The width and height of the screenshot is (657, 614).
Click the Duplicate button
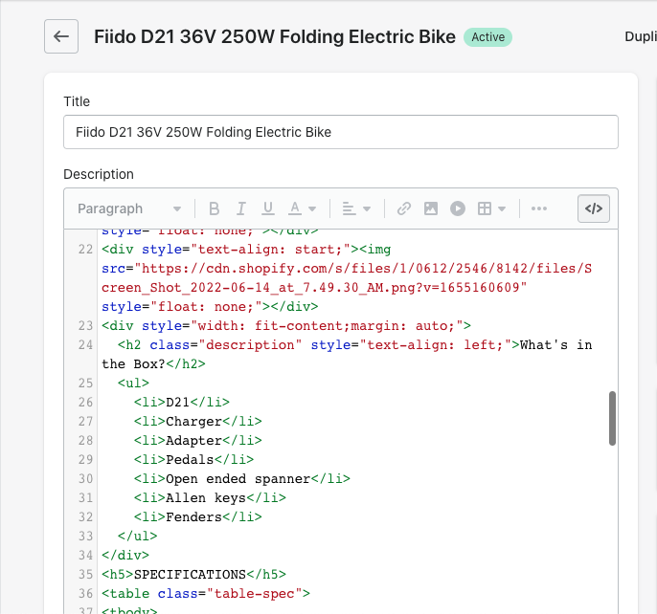click(x=640, y=37)
